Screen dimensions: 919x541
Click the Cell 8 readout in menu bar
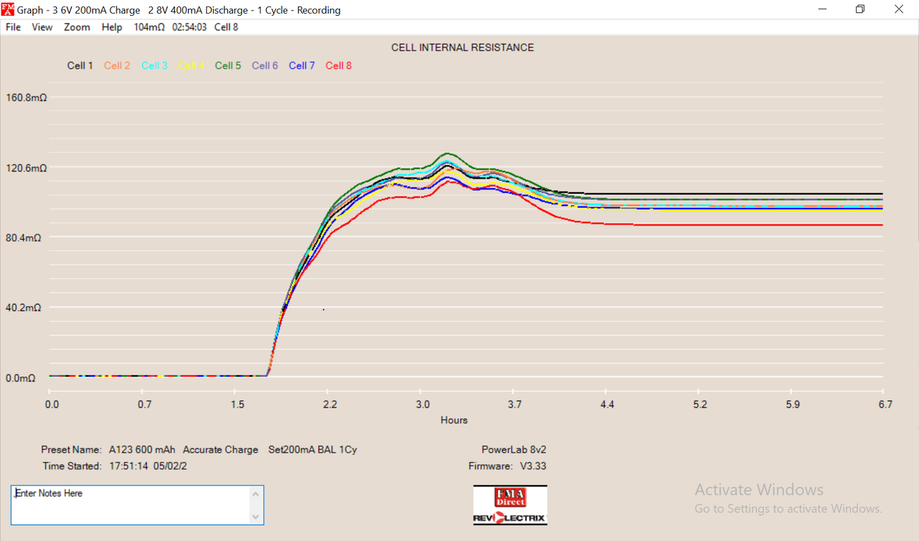(226, 27)
